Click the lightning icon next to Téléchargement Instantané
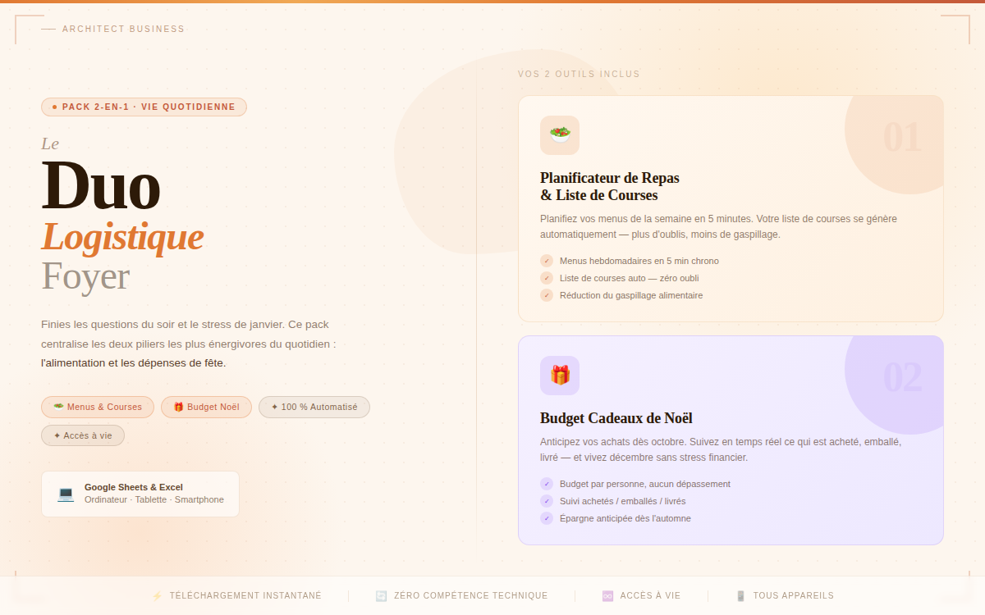 (158, 596)
